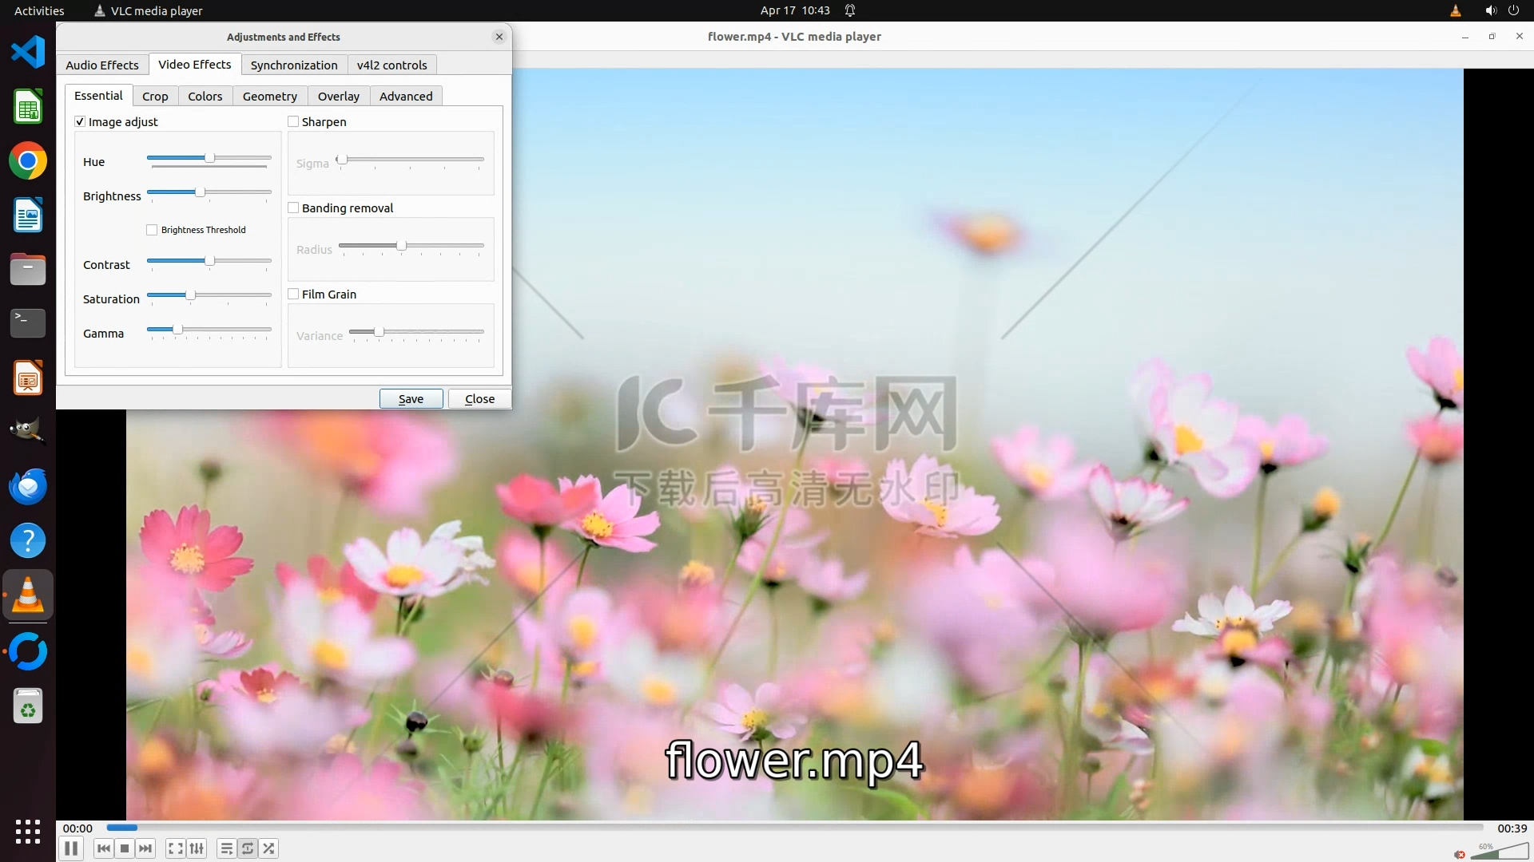
Task: Uncheck the Image adjust checkbox
Action: pos(80,122)
